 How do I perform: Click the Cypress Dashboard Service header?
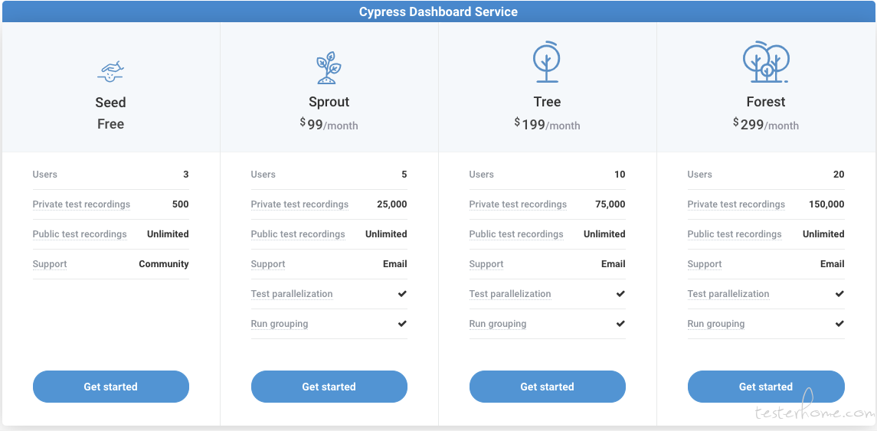[x=438, y=11]
